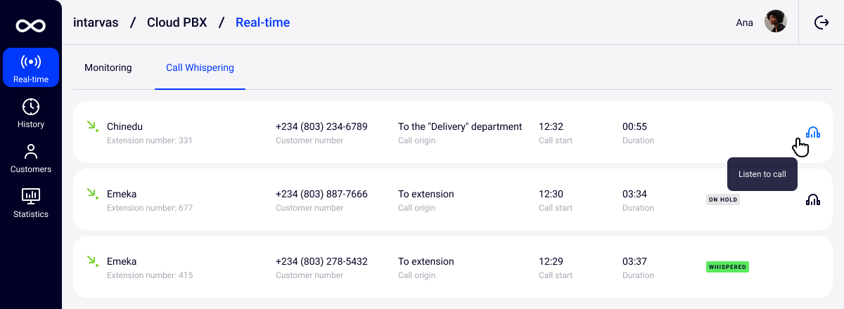Select customer number +234 (803) 234-6789
The image size is (844, 309).
pos(321,127)
